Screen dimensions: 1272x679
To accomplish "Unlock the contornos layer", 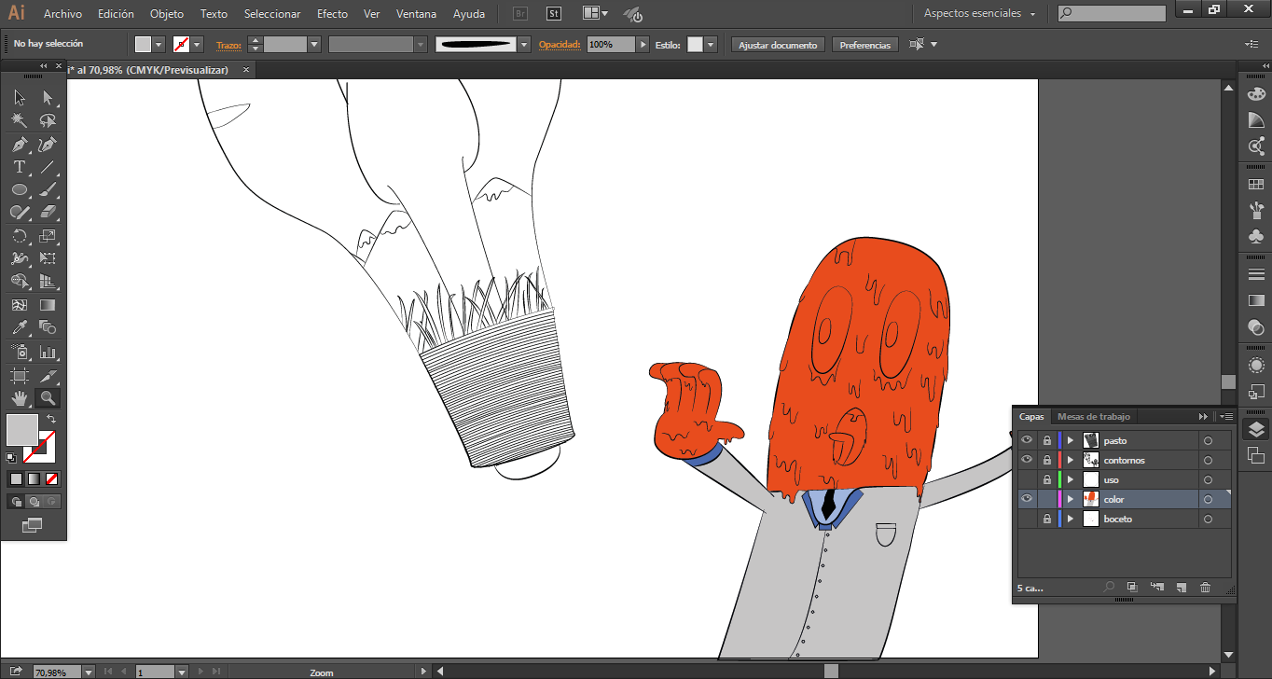I will point(1046,460).
